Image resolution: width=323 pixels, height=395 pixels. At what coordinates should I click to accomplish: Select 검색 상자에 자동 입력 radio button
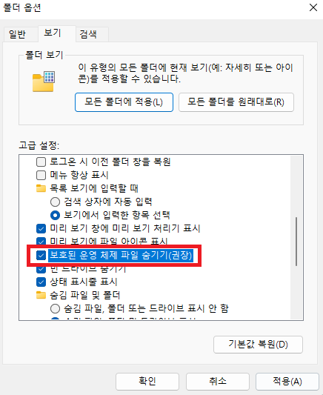pyautogui.click(x=55, y=202)
